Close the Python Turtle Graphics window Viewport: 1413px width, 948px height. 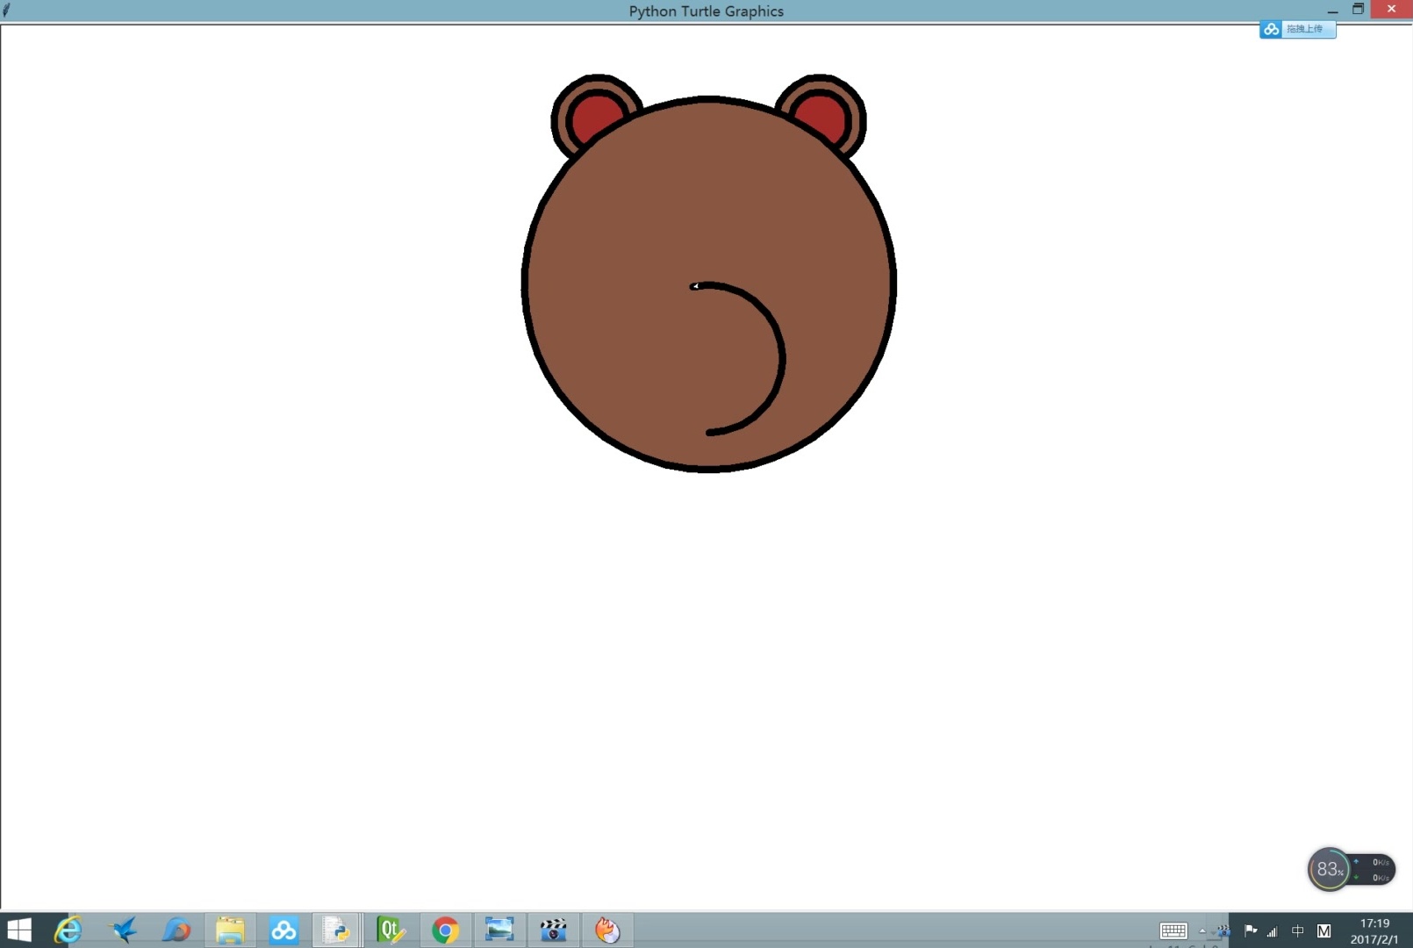click(1391, 9)
